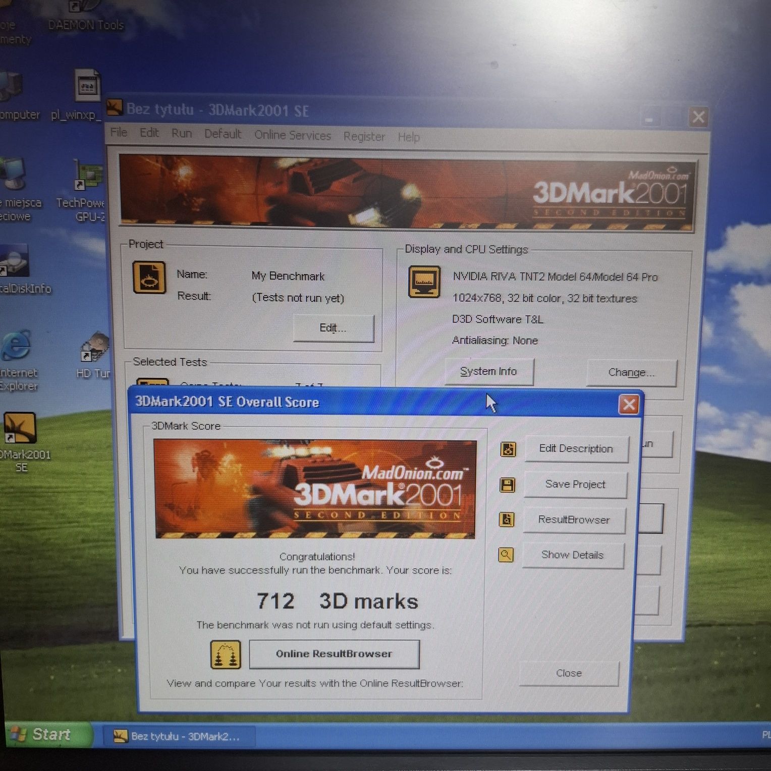771x771 pixels.
Task: Open the Default menu
Action: 223,134
